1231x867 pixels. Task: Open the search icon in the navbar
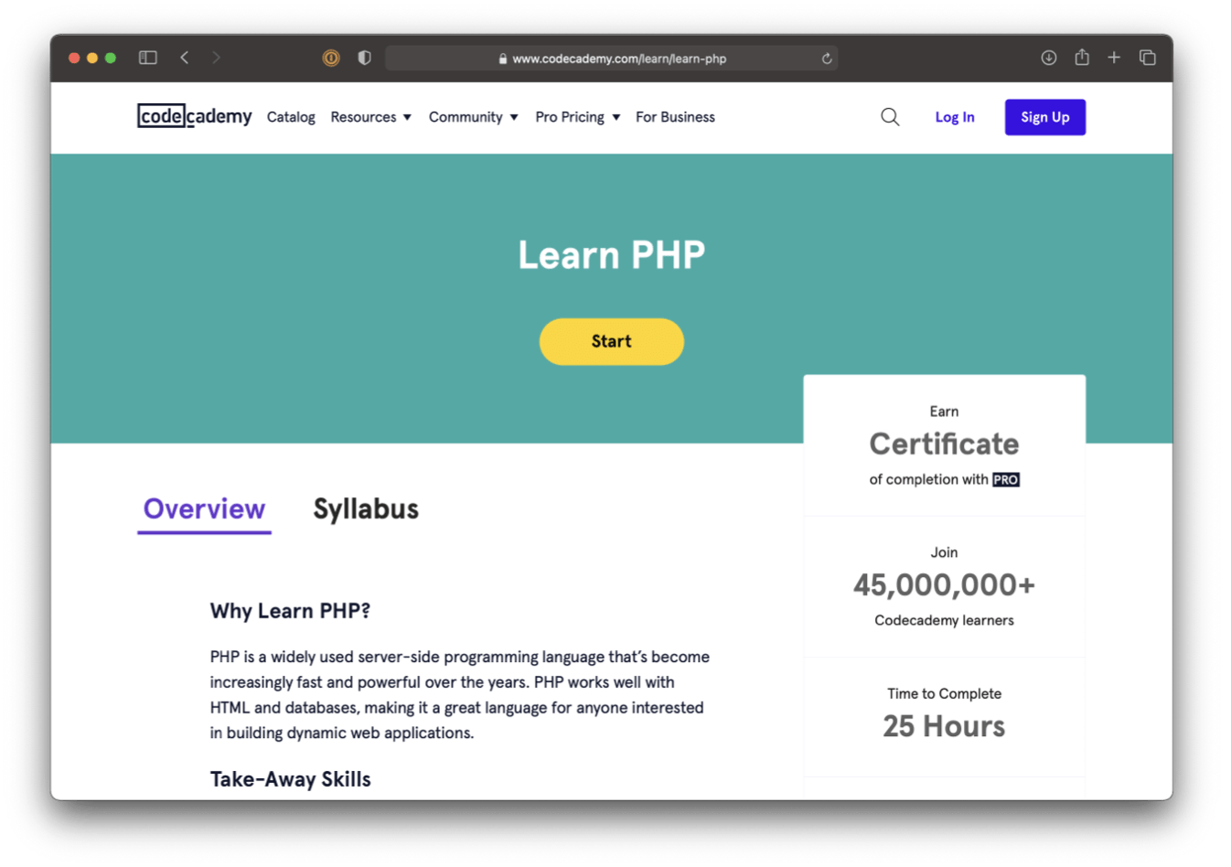tap(889, 117)
